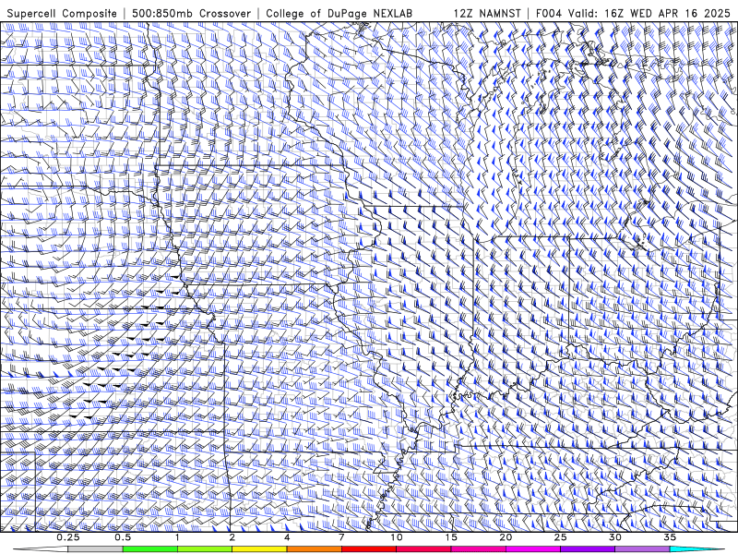
Task: Select the gray swatch between 0.25 and 0.5
Action: 95,549
